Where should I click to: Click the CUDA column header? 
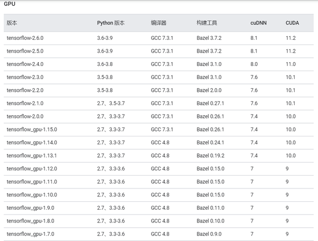click(x=293, y=23)
